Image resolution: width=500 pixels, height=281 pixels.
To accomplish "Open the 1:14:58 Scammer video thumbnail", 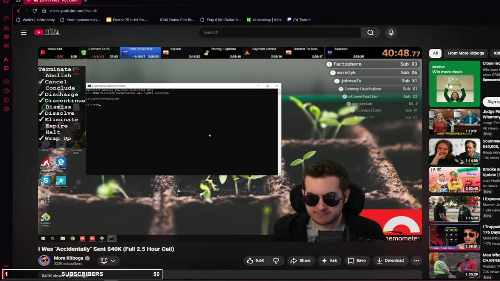I will (x=455, y=151).
